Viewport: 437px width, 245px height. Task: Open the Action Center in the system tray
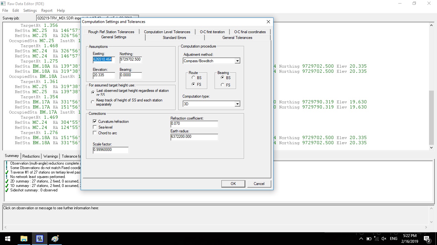(x=427, y=238)
